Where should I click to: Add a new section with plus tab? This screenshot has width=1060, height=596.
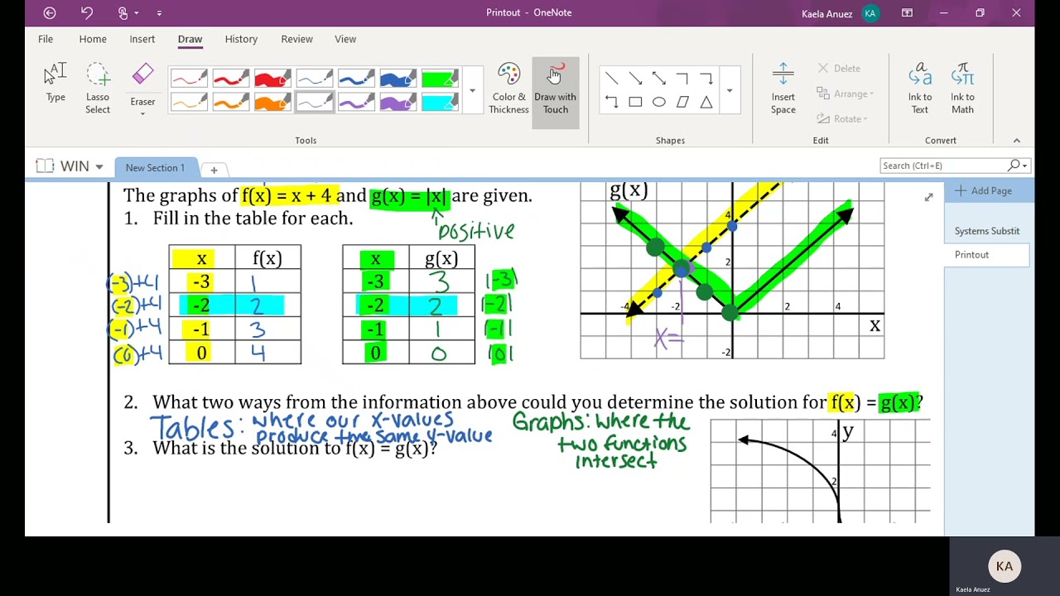[214, 170]
